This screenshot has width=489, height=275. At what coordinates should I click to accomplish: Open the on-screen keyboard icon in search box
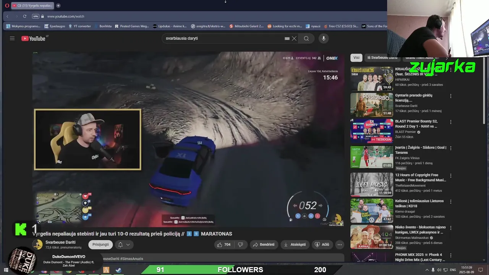287,38
